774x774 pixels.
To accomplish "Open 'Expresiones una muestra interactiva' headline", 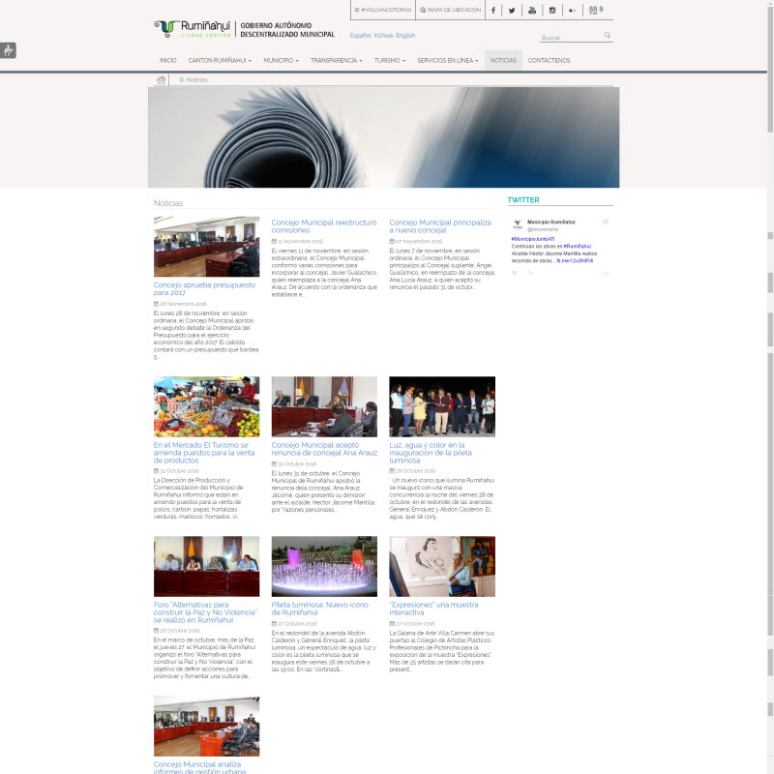I will (x=433, y=609).
